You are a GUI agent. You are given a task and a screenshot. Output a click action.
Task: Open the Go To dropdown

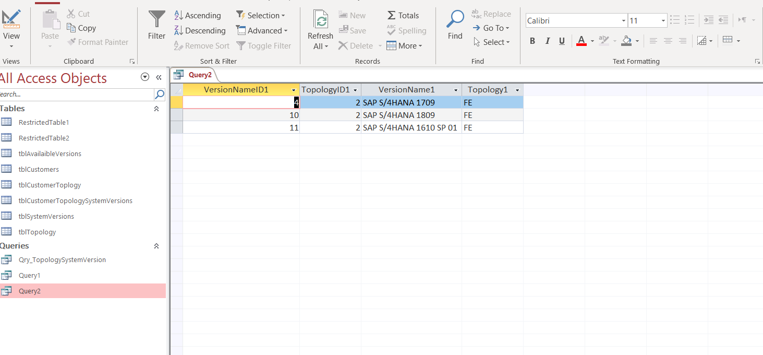(491, 28)
